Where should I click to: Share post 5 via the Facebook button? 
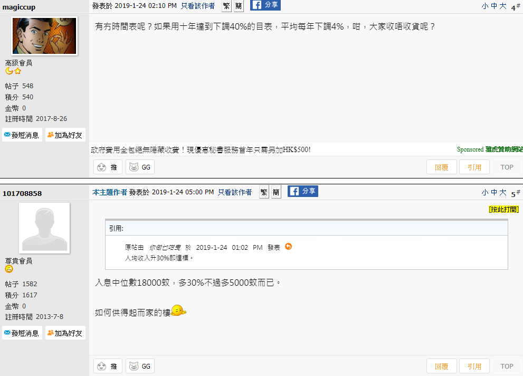coord(303,191)
